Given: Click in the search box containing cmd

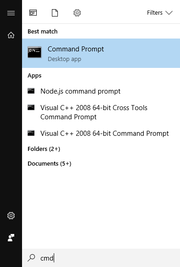Looking at the screenshot, I should click(101, 258).
